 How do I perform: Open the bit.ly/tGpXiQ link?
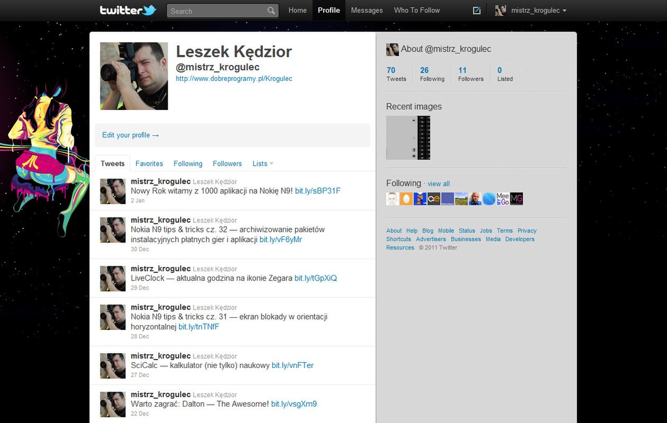coord(316,278)
